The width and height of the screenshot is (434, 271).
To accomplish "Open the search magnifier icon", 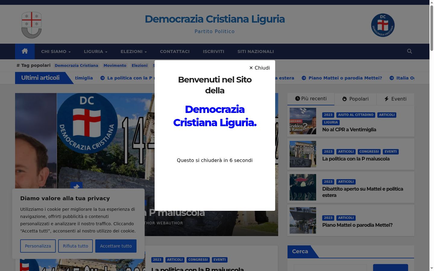I will click(409, 51).
